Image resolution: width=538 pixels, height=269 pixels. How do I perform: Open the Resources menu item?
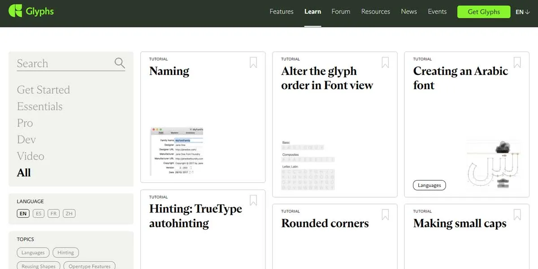click(376, 12)
